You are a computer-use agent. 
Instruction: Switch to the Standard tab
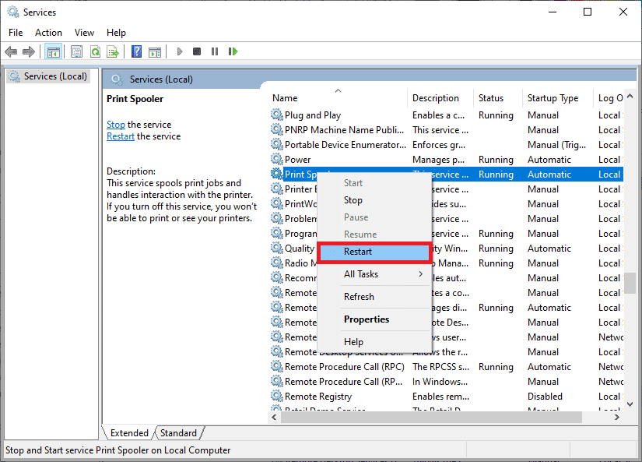click(178, 433)
